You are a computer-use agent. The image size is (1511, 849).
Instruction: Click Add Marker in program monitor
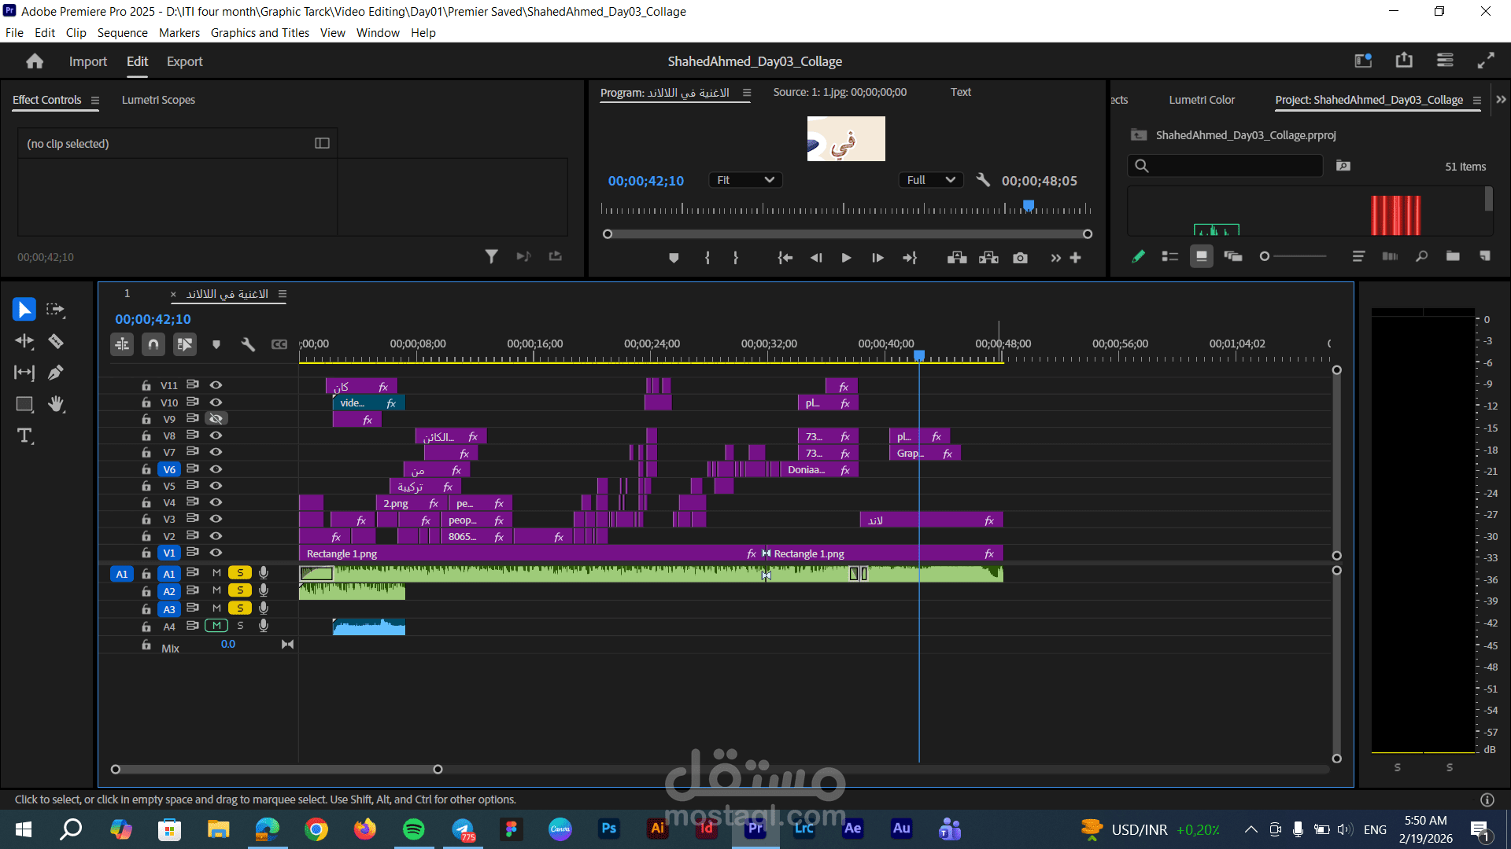(x=674, y=258)
